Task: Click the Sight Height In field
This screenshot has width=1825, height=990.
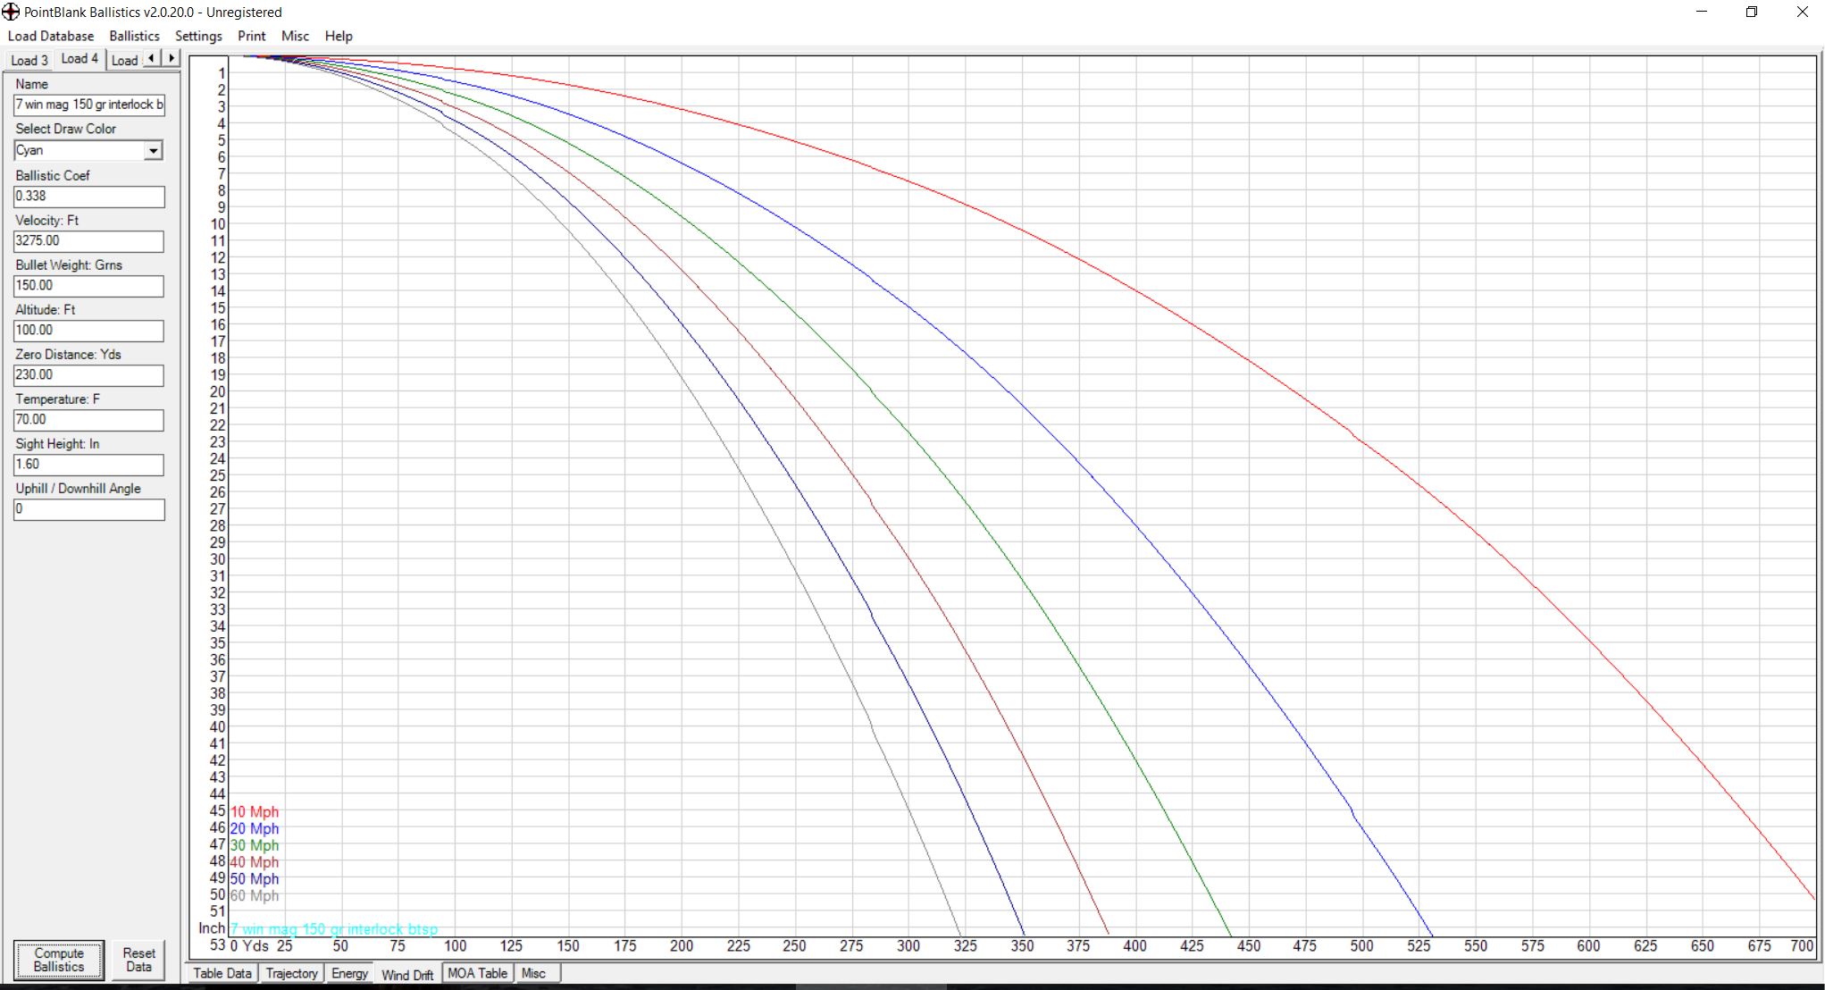Action: (x=88, y=464)
